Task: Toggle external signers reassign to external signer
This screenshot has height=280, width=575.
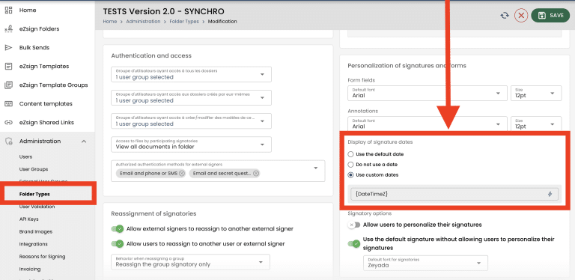Action: [x=118, y=229]
